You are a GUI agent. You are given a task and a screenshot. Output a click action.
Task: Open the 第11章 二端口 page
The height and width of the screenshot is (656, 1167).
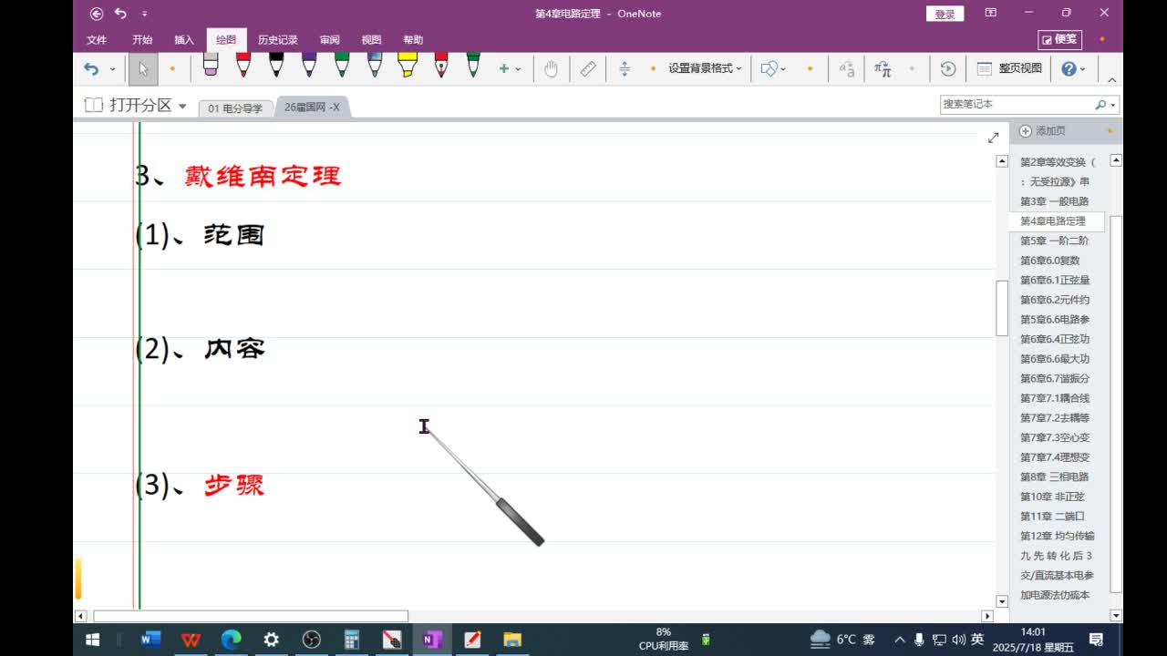click(1054, 516)
